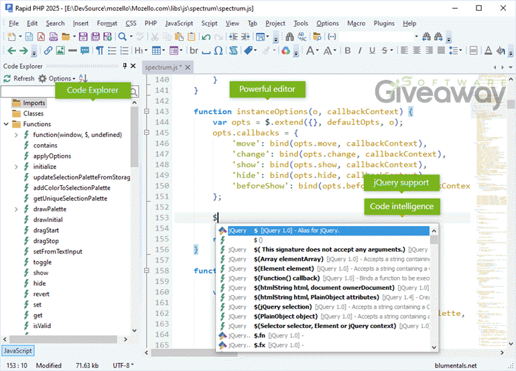
Task: Justify text alignment
Action: [441, 51]
